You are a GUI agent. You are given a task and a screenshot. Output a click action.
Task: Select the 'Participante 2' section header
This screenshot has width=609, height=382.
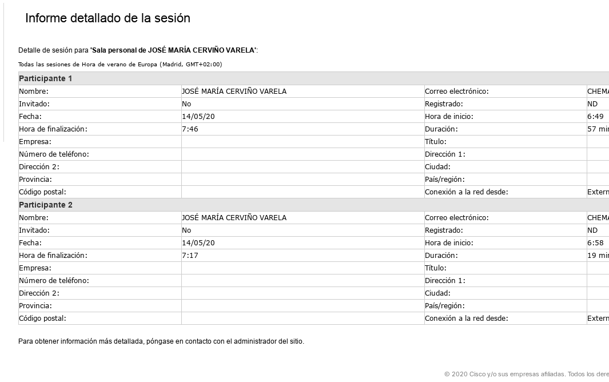pos(46,205)
